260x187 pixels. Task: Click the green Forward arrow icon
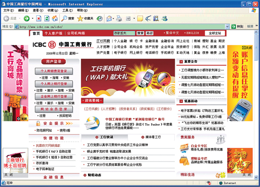(26, 18)
